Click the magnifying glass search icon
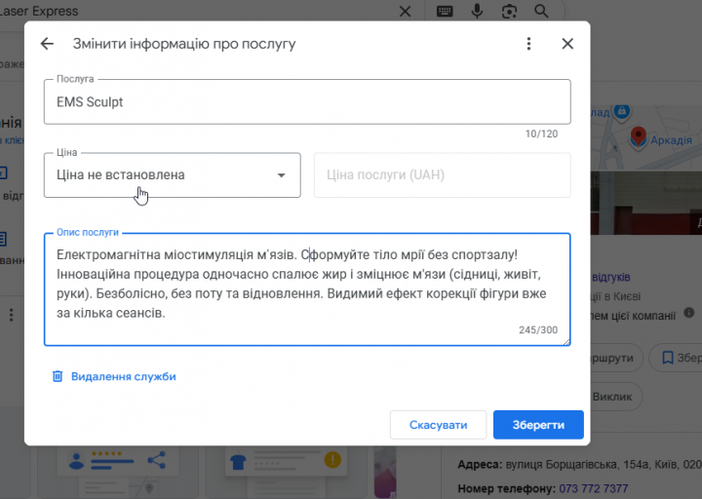 [541, 11]
